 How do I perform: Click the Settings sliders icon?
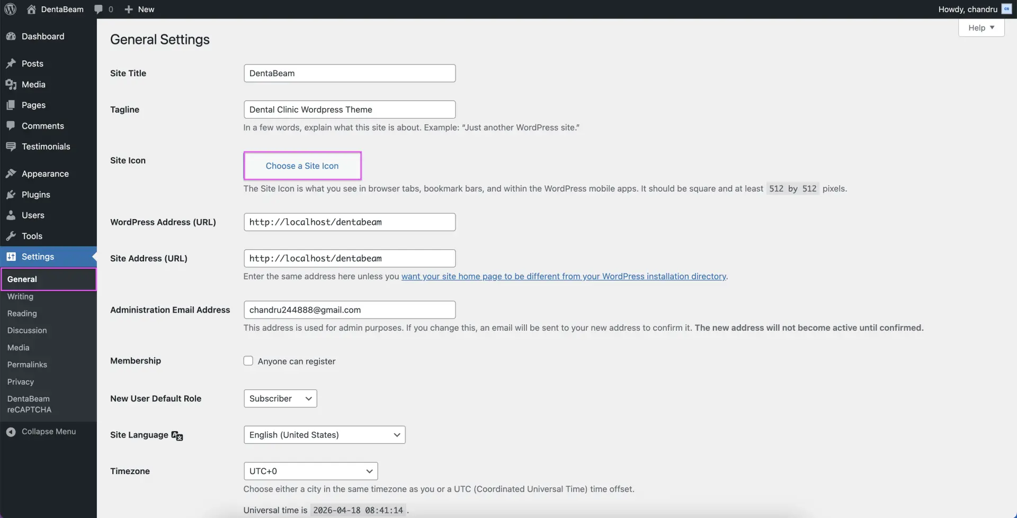click(11, 257)
